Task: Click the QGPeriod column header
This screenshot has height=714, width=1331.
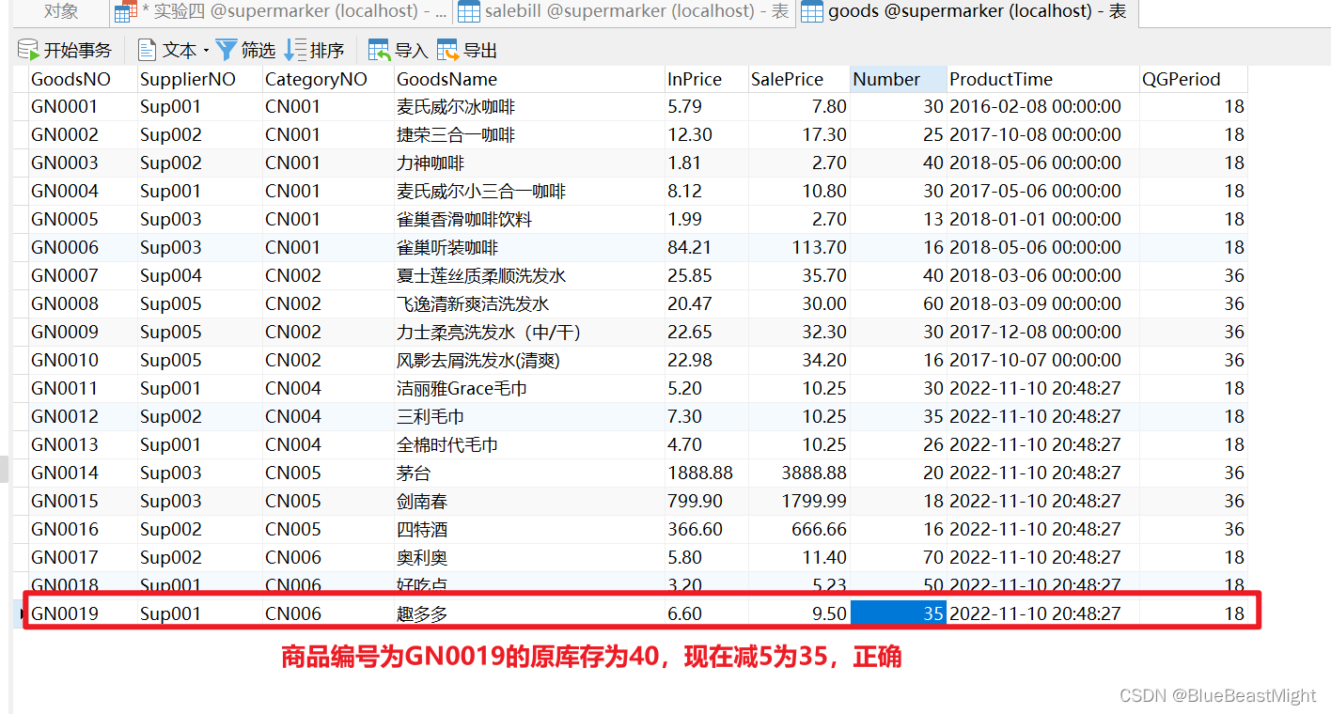Action: pos(1194,79)
